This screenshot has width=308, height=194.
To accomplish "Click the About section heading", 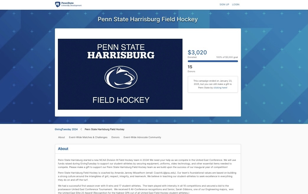I will [63, 149].
